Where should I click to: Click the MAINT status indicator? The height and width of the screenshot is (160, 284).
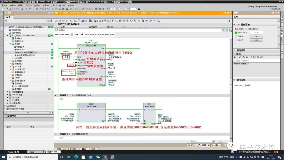pos(236,40)
